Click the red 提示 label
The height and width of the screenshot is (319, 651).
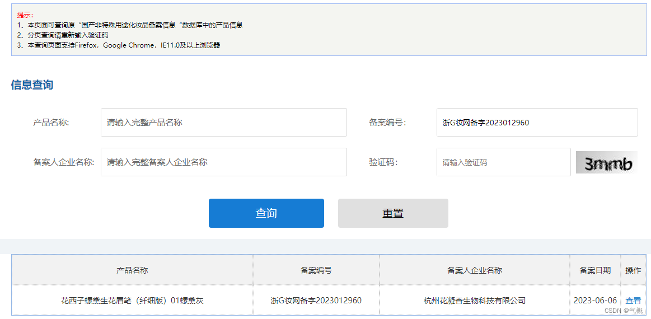tap(25, 15)
